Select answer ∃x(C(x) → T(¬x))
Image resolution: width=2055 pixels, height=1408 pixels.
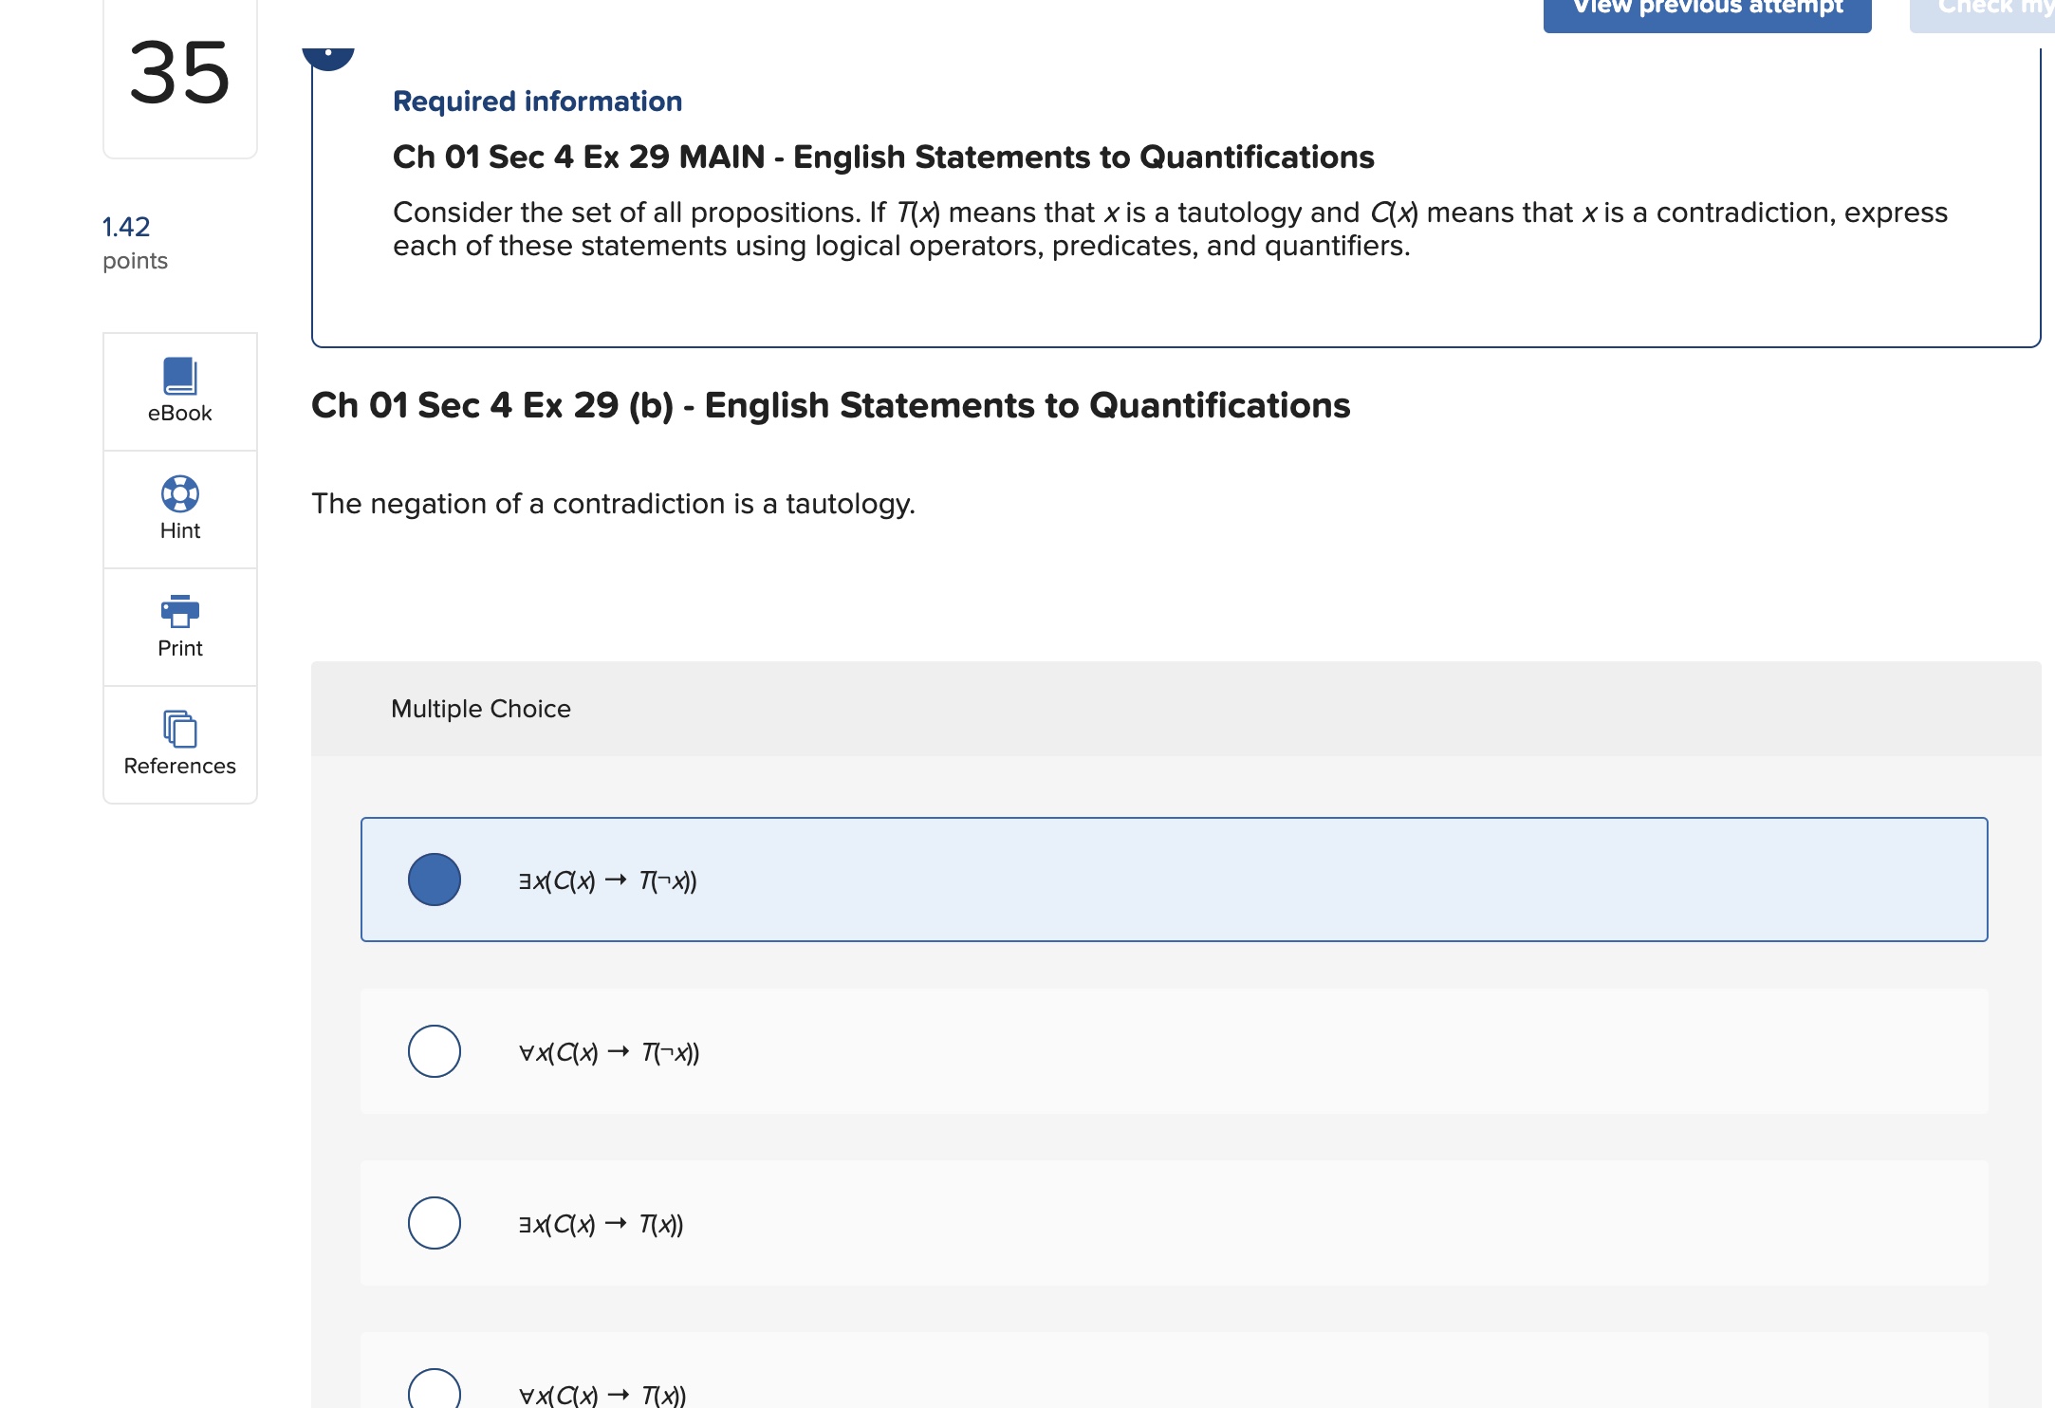pos(435,880)
